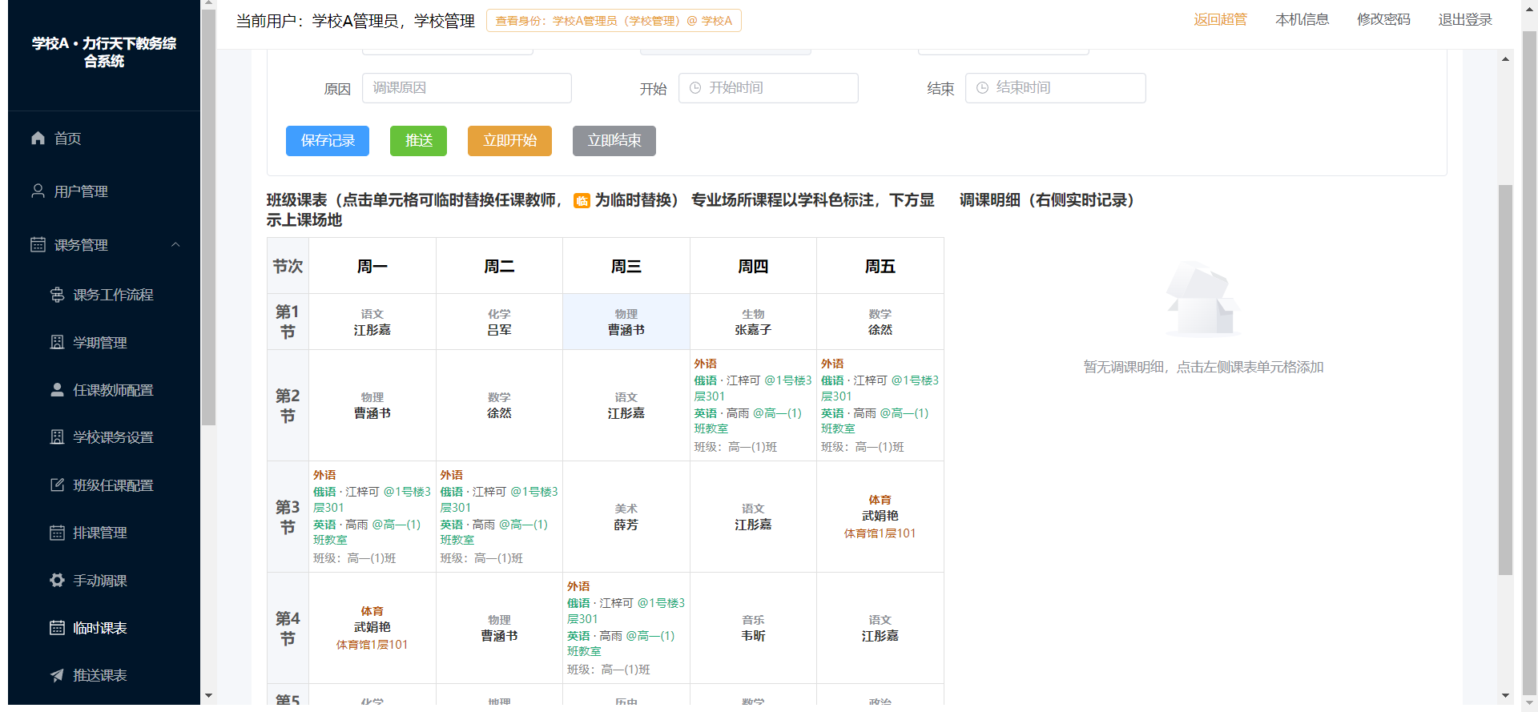Click the 立即结束 button
This screenshot has height=712, width=1538.
pos(614,141)
